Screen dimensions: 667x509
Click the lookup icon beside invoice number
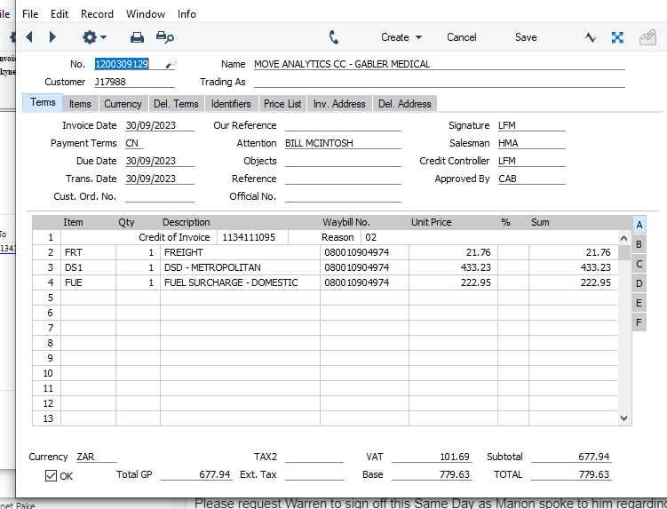(171, 63)
